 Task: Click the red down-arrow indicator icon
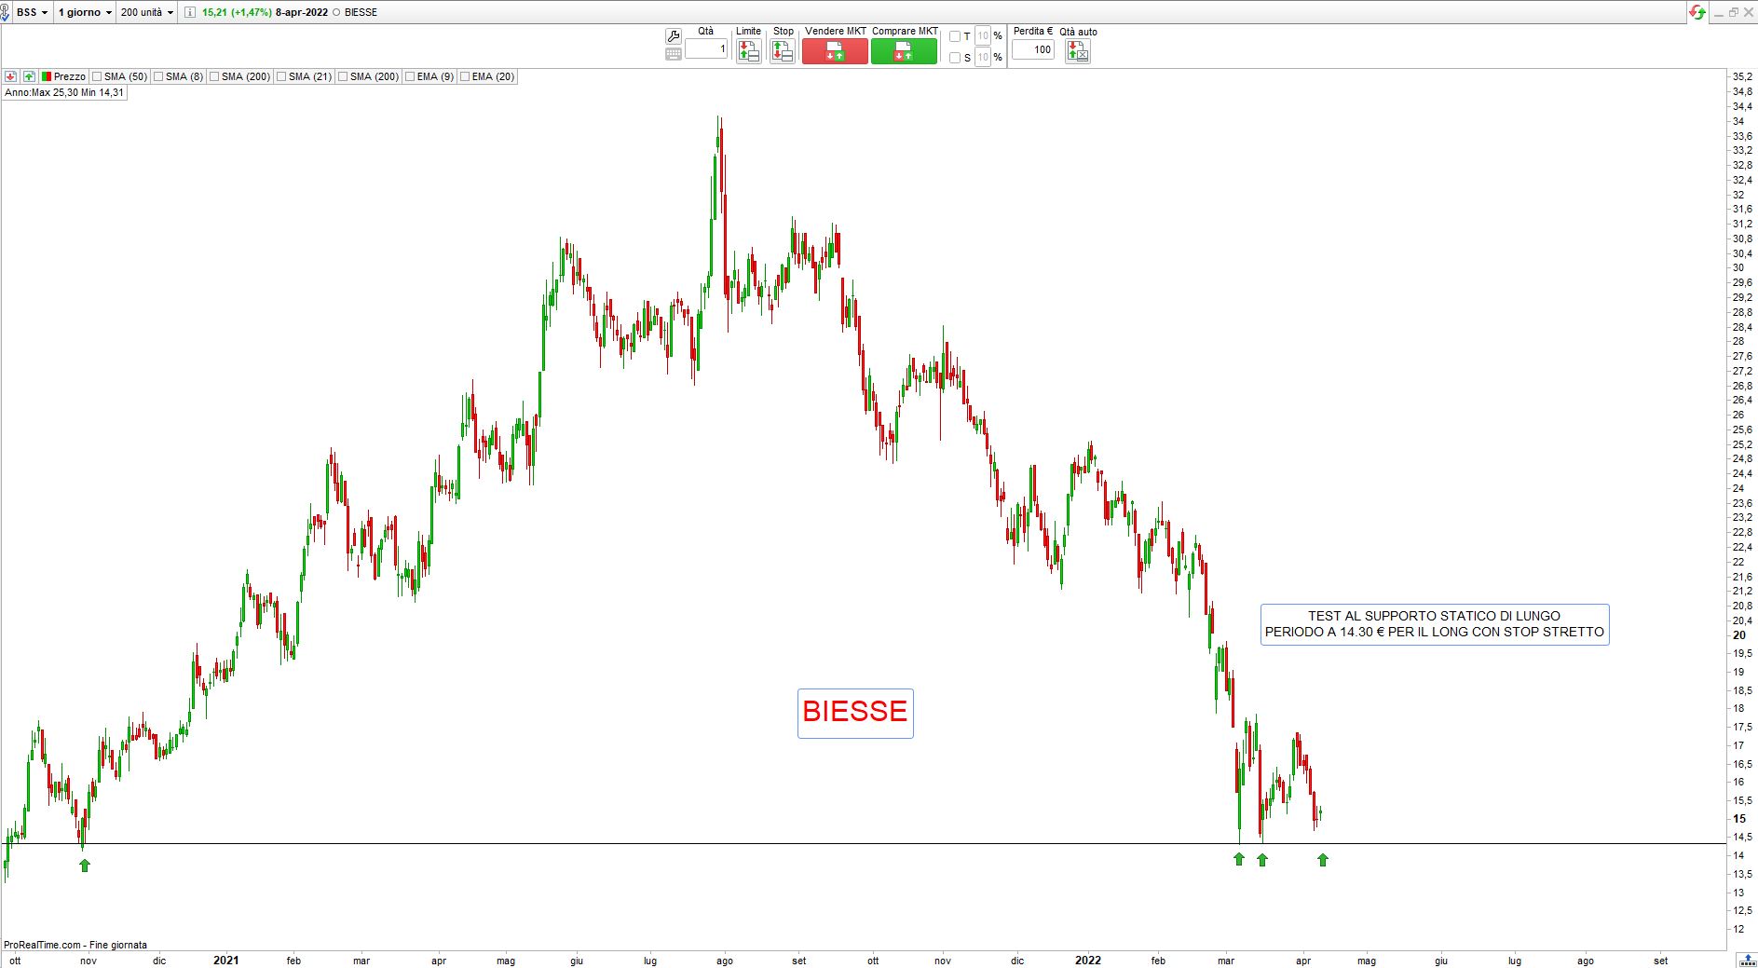click(11, 76)
